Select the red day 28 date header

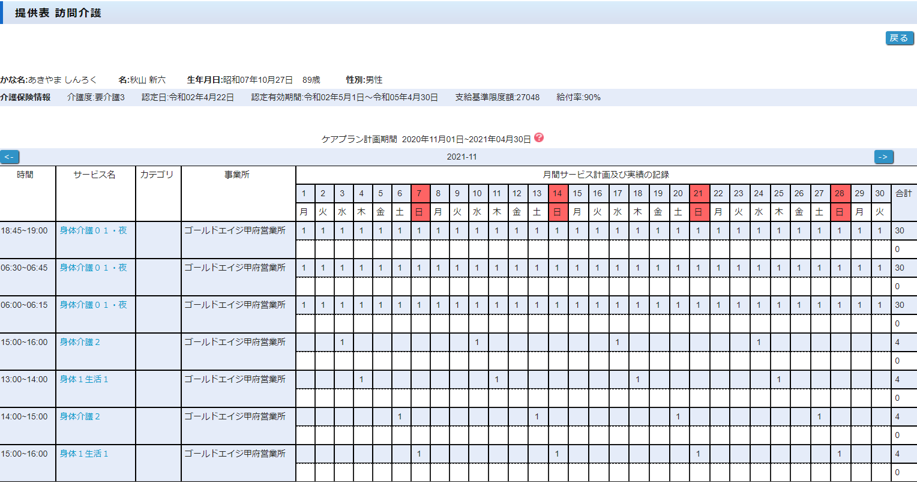[840, 194]
